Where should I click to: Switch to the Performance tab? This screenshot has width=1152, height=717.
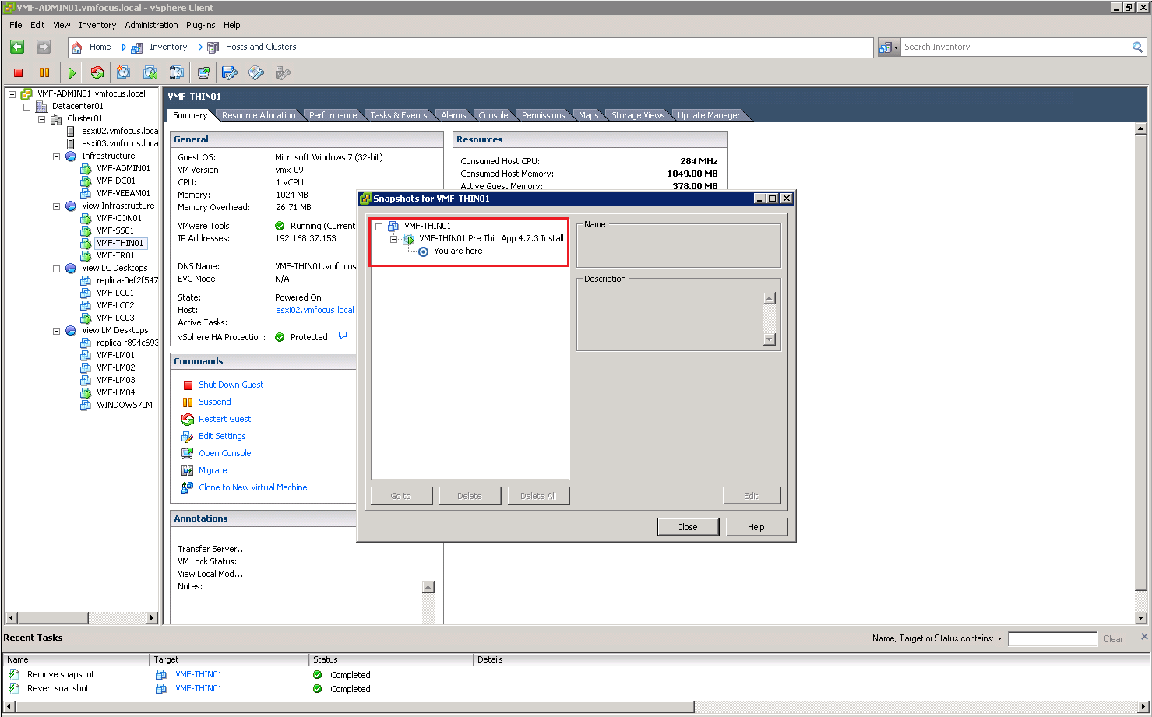tap(333, 115)
